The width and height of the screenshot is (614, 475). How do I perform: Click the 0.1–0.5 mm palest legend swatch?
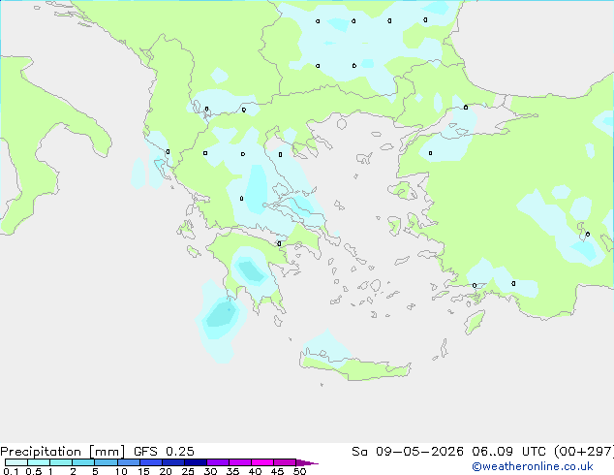tap(16, 462)
